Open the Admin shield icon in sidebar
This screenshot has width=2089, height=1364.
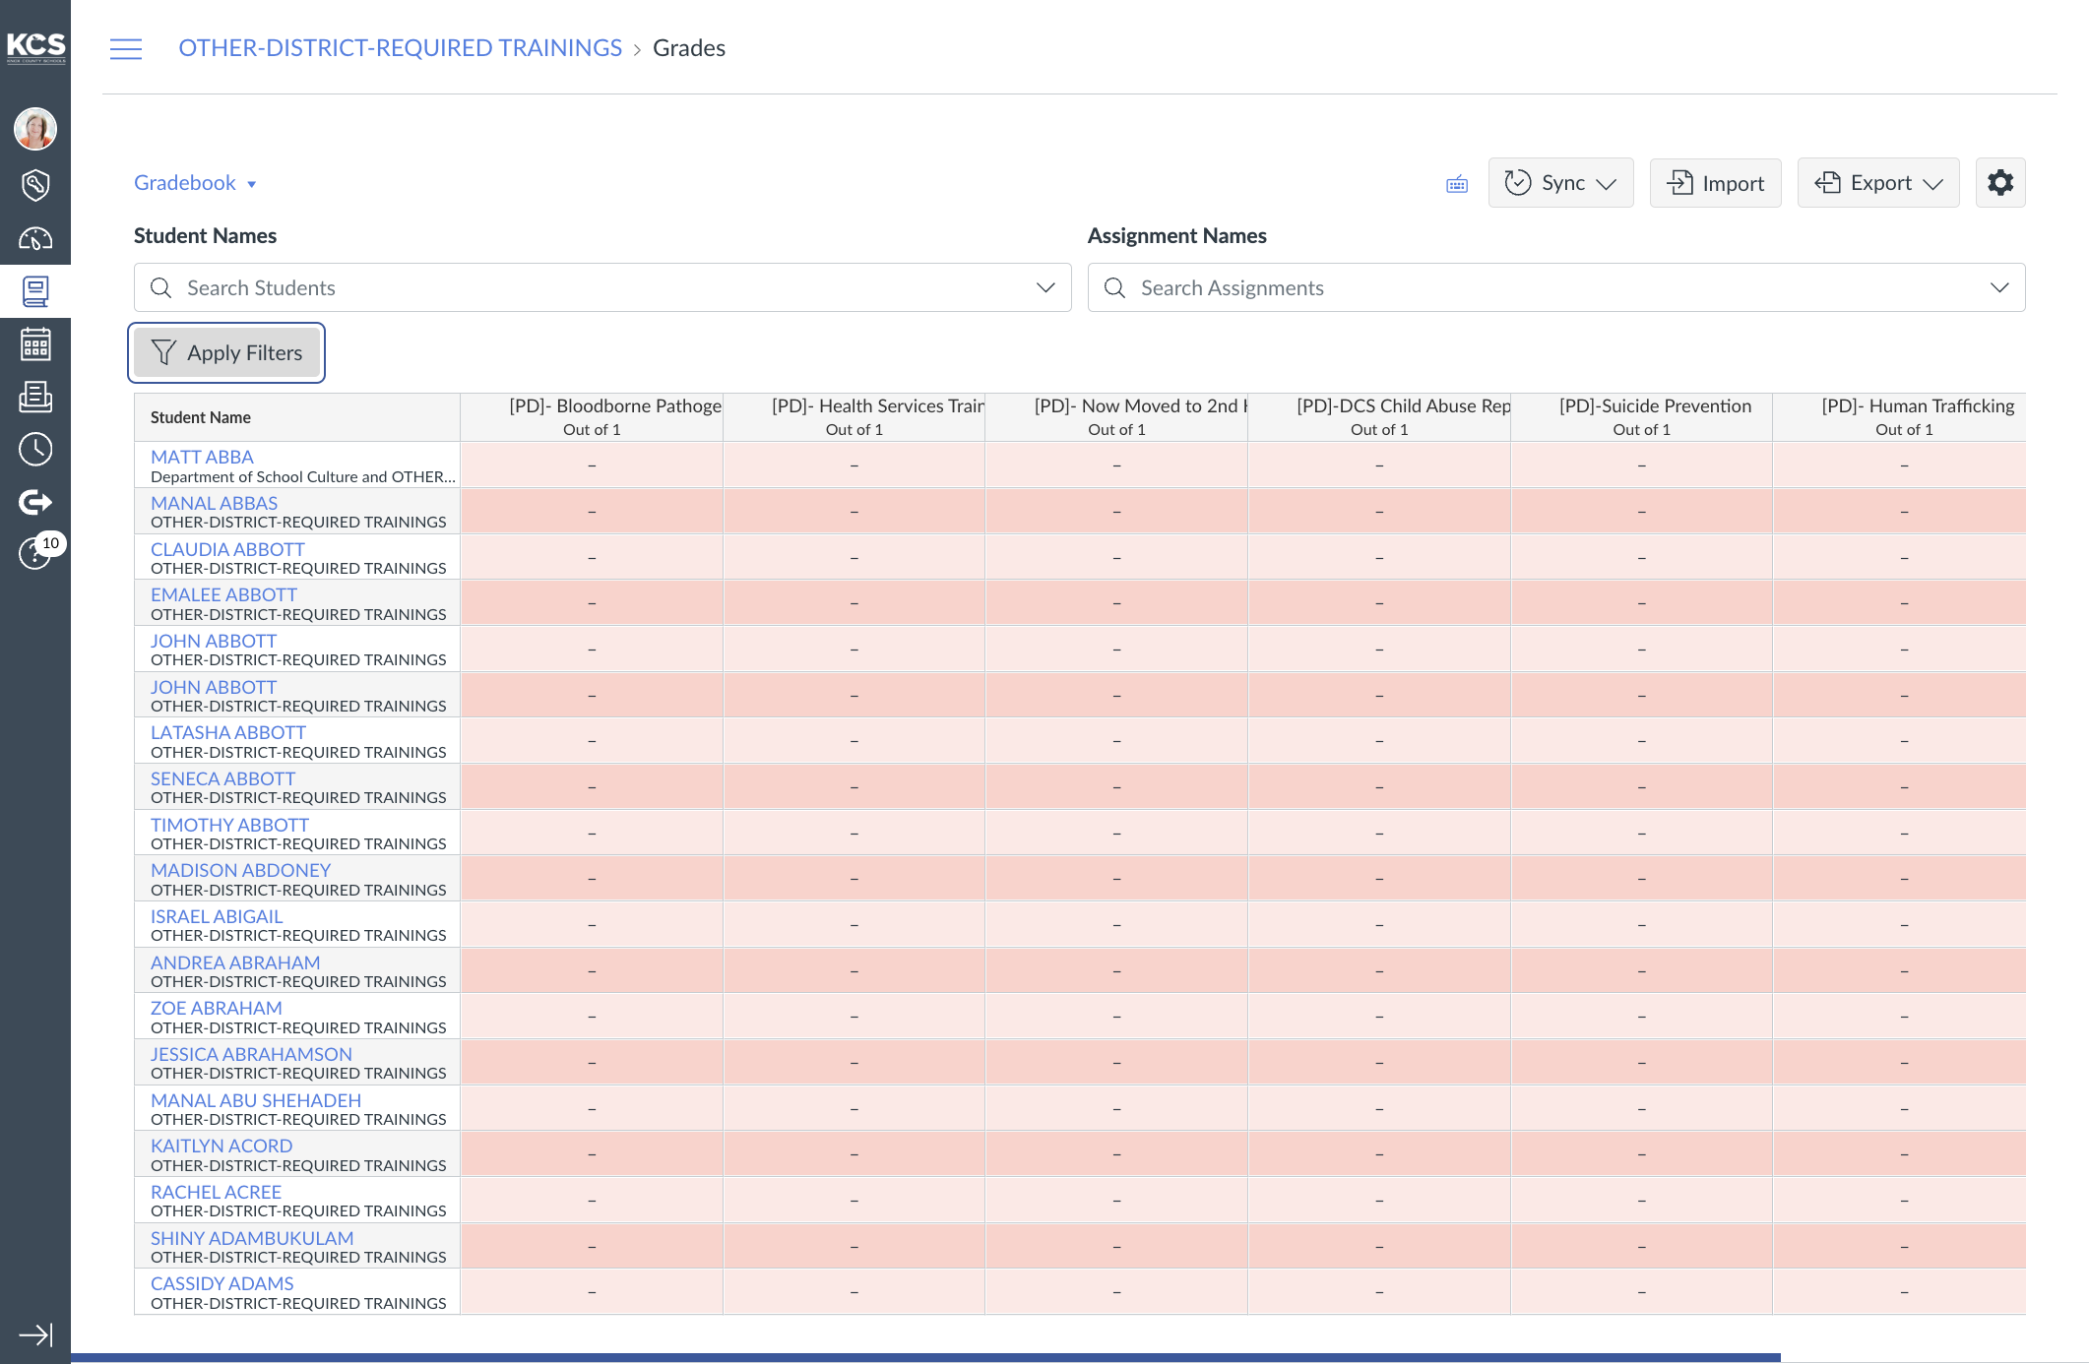[x=35, y=185]
